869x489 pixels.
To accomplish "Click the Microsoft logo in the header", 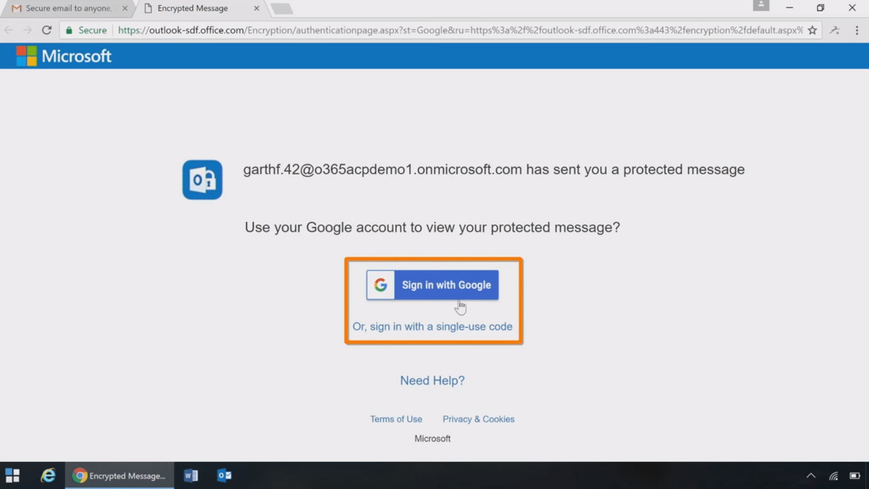I will (64, 56).
